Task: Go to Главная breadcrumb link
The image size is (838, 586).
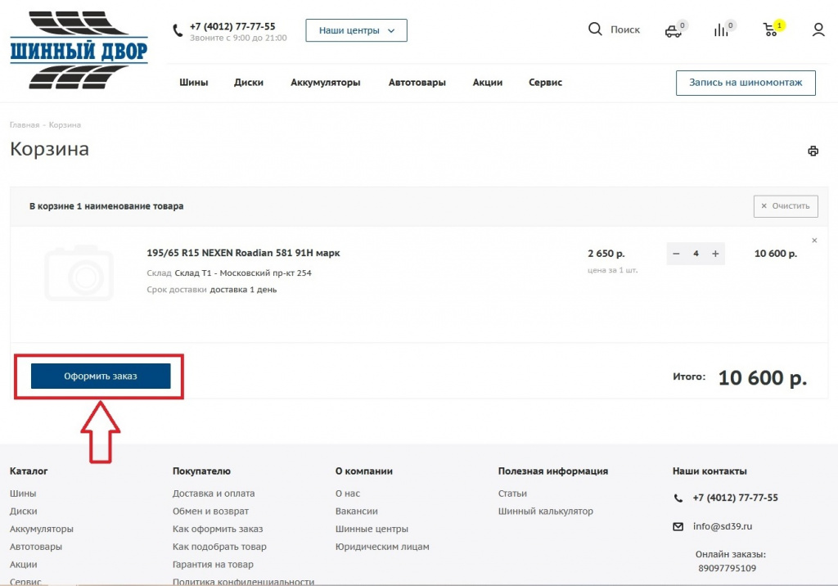Action: tap(25, 125)
